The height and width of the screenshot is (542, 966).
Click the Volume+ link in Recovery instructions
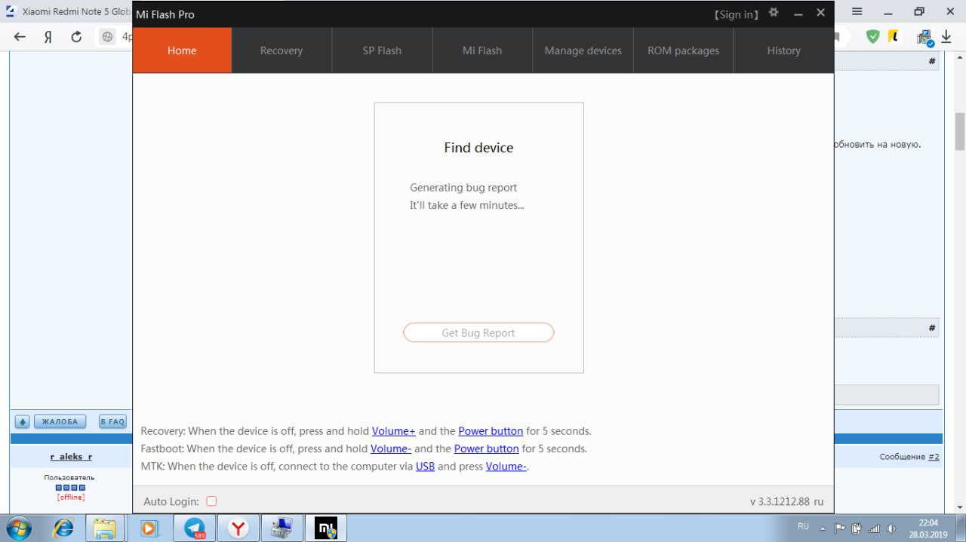[x=394, y=431]
